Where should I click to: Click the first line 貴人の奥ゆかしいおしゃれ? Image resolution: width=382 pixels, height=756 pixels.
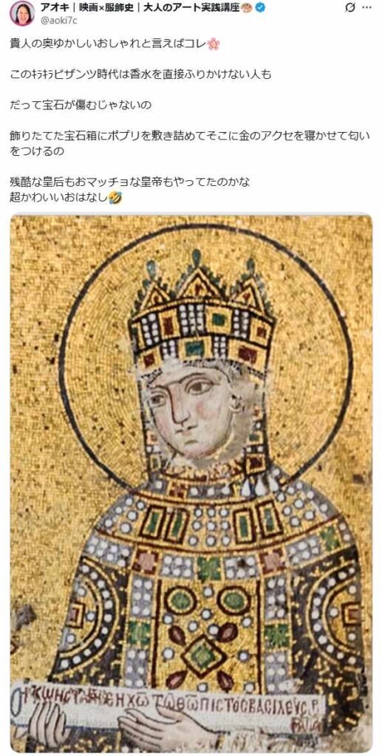[109, 44]
